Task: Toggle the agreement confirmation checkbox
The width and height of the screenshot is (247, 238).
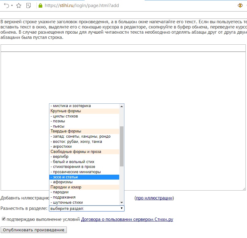Action: click(x=4, y=219)
